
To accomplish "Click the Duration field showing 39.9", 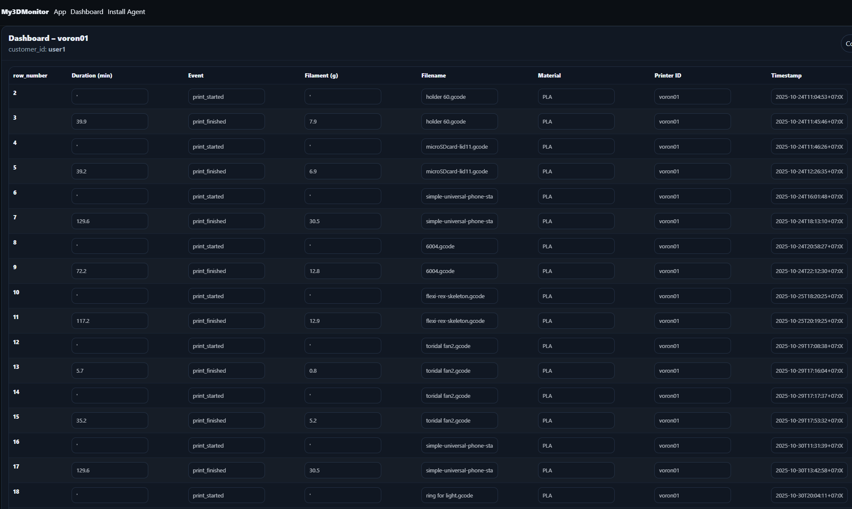I will (x=109, y=121).
